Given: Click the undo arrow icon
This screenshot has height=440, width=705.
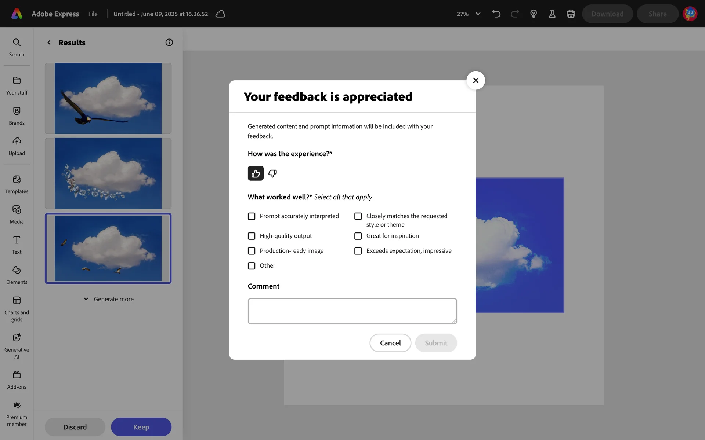Looking at the screenshot, I should click(x=496, y=14).
